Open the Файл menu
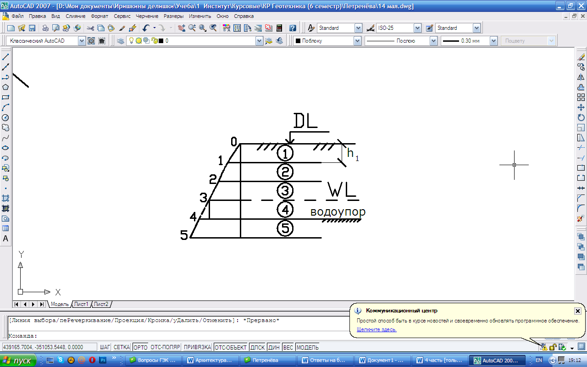The width and height of the screenshot is (587, 367). (17, 16)
